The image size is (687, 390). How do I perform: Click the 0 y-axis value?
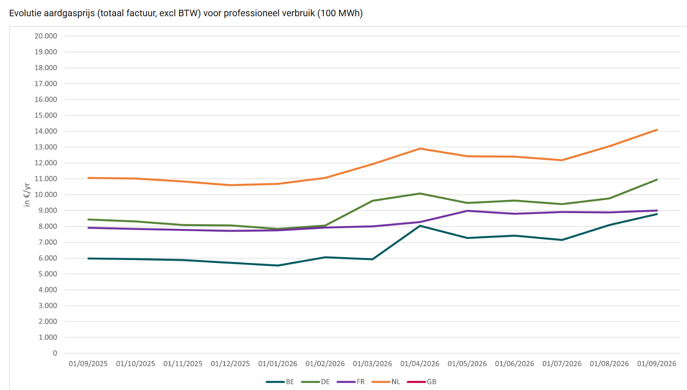click(55, 353)
